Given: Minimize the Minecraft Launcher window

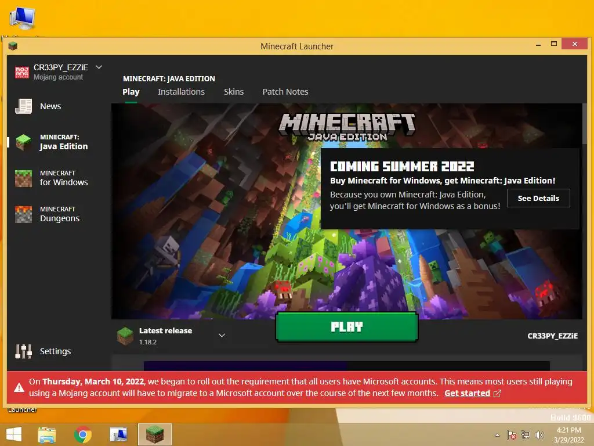Looking at the screenshot, I should pos(538,45).
